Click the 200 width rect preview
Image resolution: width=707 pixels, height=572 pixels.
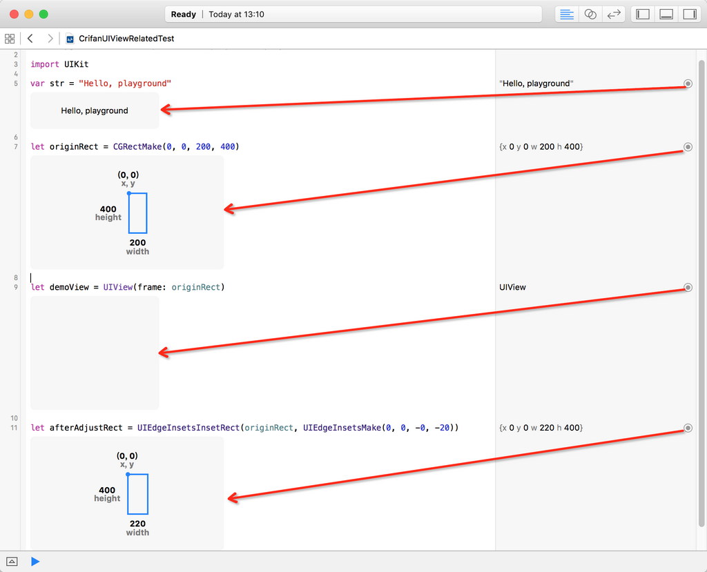click(127, 213)
